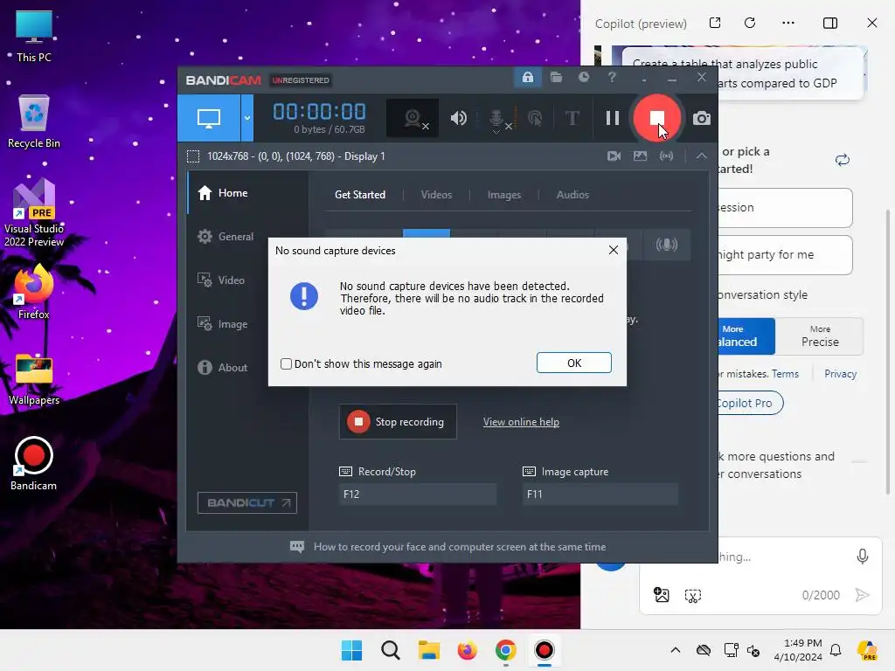Toggle Copilot split screen icon
This screenshot has width=895, height=671.
[830, 23]
